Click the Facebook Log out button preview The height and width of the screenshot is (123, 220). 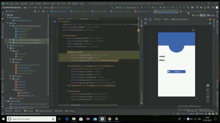[176, 71]
